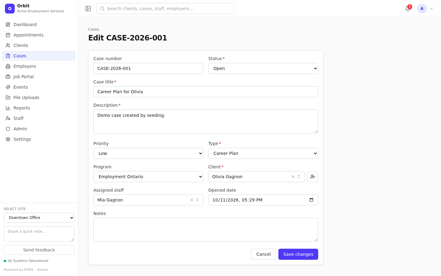Click the Settings gear icon
This screenshot has height=276, width=441.
tap(8, 139)
